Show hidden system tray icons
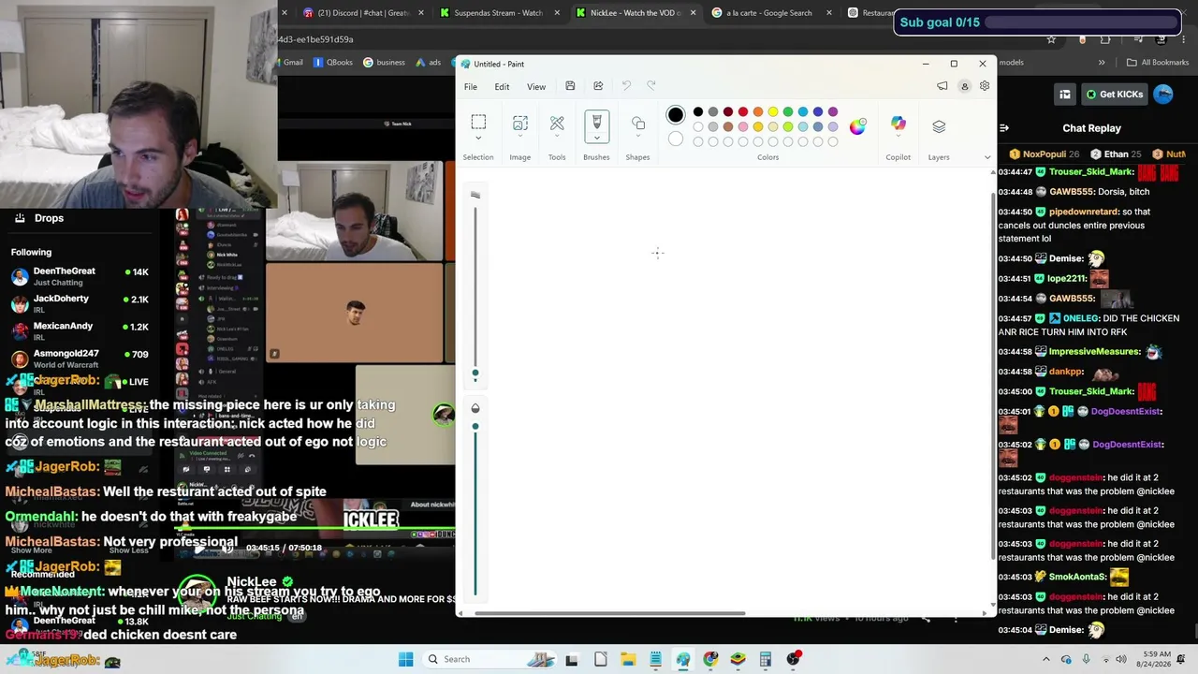This screenshot has width=1198, height=674. coord(1045,659)
